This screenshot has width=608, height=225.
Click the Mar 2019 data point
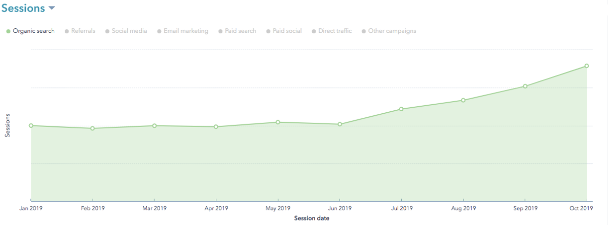pyautogui.click(x=155, y=125)
